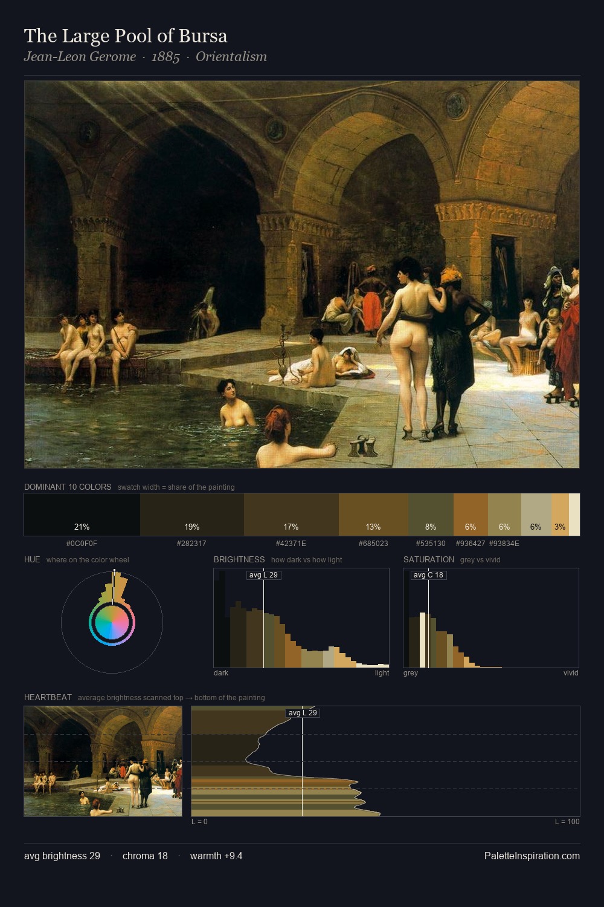Click the painting title The Large Pool of Bursa

(x=126, y=36)
